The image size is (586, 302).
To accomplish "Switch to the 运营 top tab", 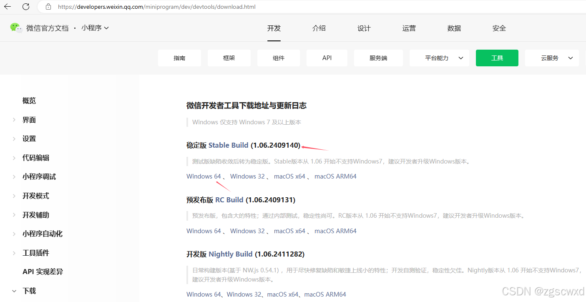I will (x=409, y=28).
